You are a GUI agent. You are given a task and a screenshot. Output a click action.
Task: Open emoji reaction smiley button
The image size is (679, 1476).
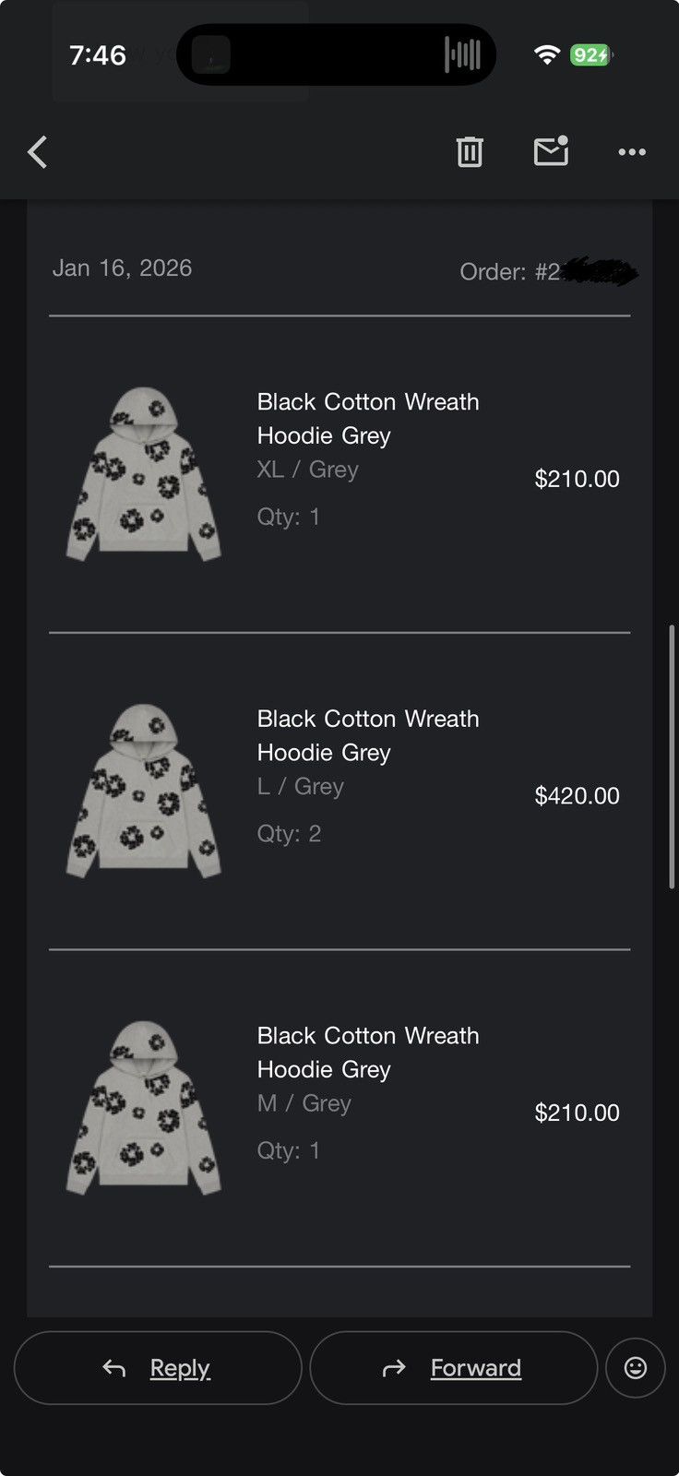pos(636,1368)
